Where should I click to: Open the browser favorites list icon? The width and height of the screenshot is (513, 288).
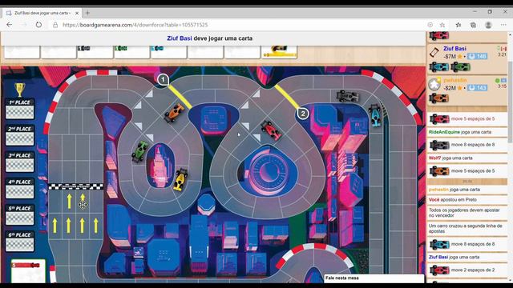458,25
